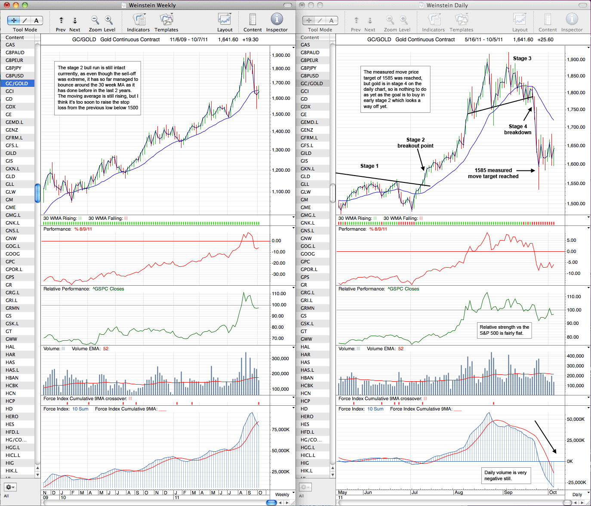Click Prev arrow in Weinstein Daily toolbar
The image size is (591, 506).
[x=356, y=20]
